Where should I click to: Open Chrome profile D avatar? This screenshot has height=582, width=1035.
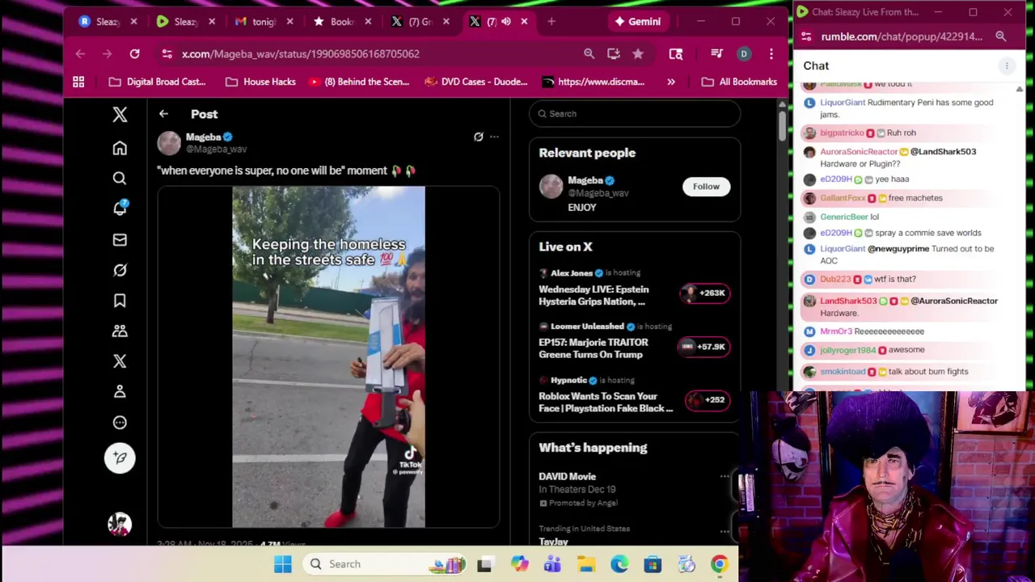[744, 53]
